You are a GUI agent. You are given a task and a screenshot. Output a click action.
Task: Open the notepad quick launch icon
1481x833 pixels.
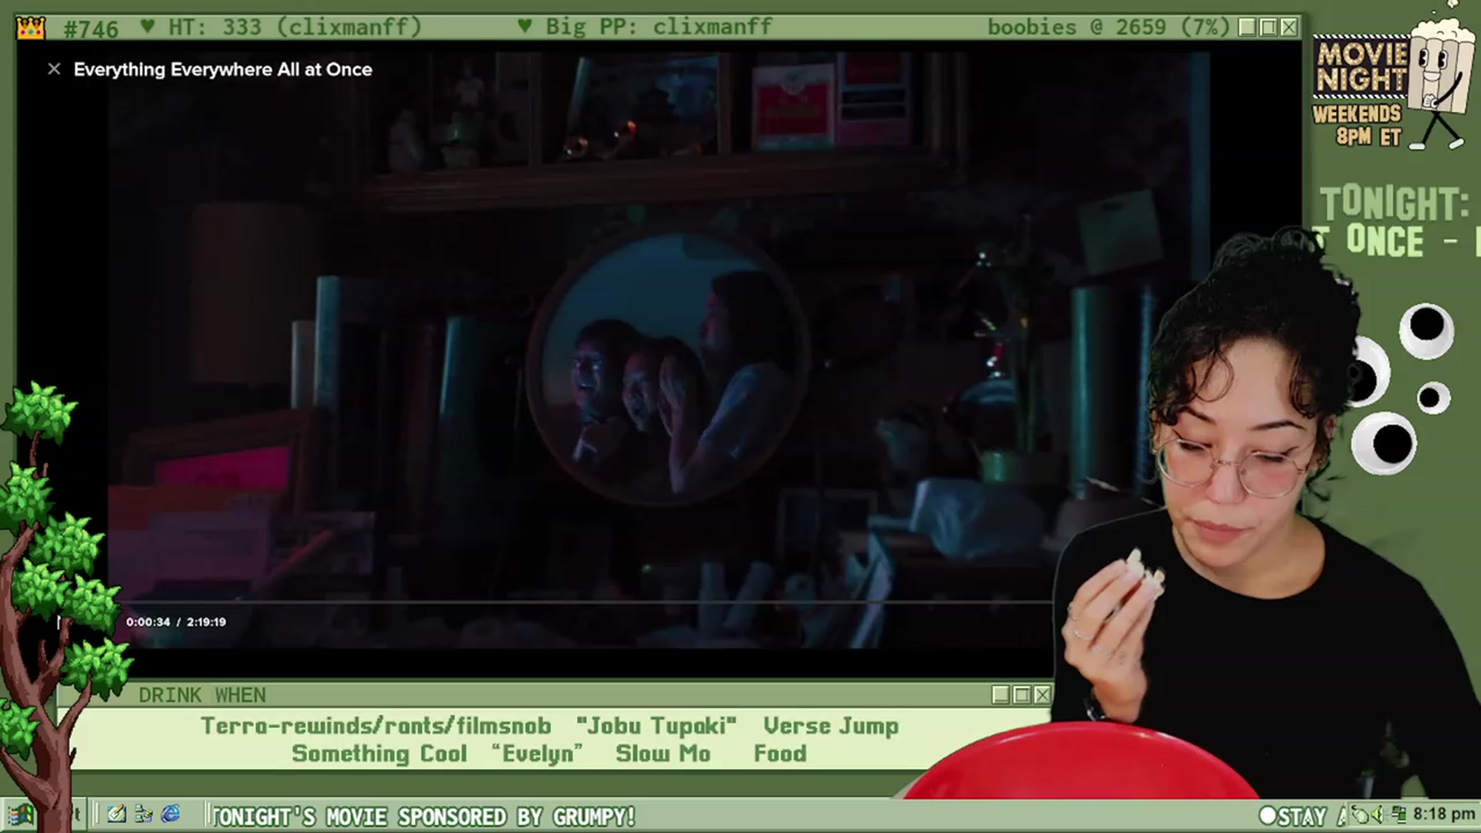click(116, 814)
